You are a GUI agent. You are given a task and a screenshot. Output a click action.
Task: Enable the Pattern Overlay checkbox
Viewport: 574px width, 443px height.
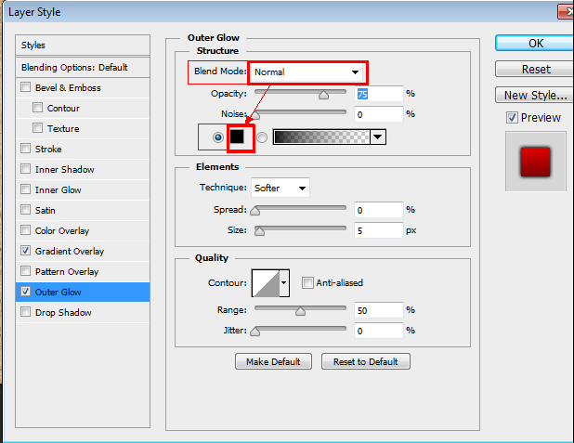(x=26, y=271)
